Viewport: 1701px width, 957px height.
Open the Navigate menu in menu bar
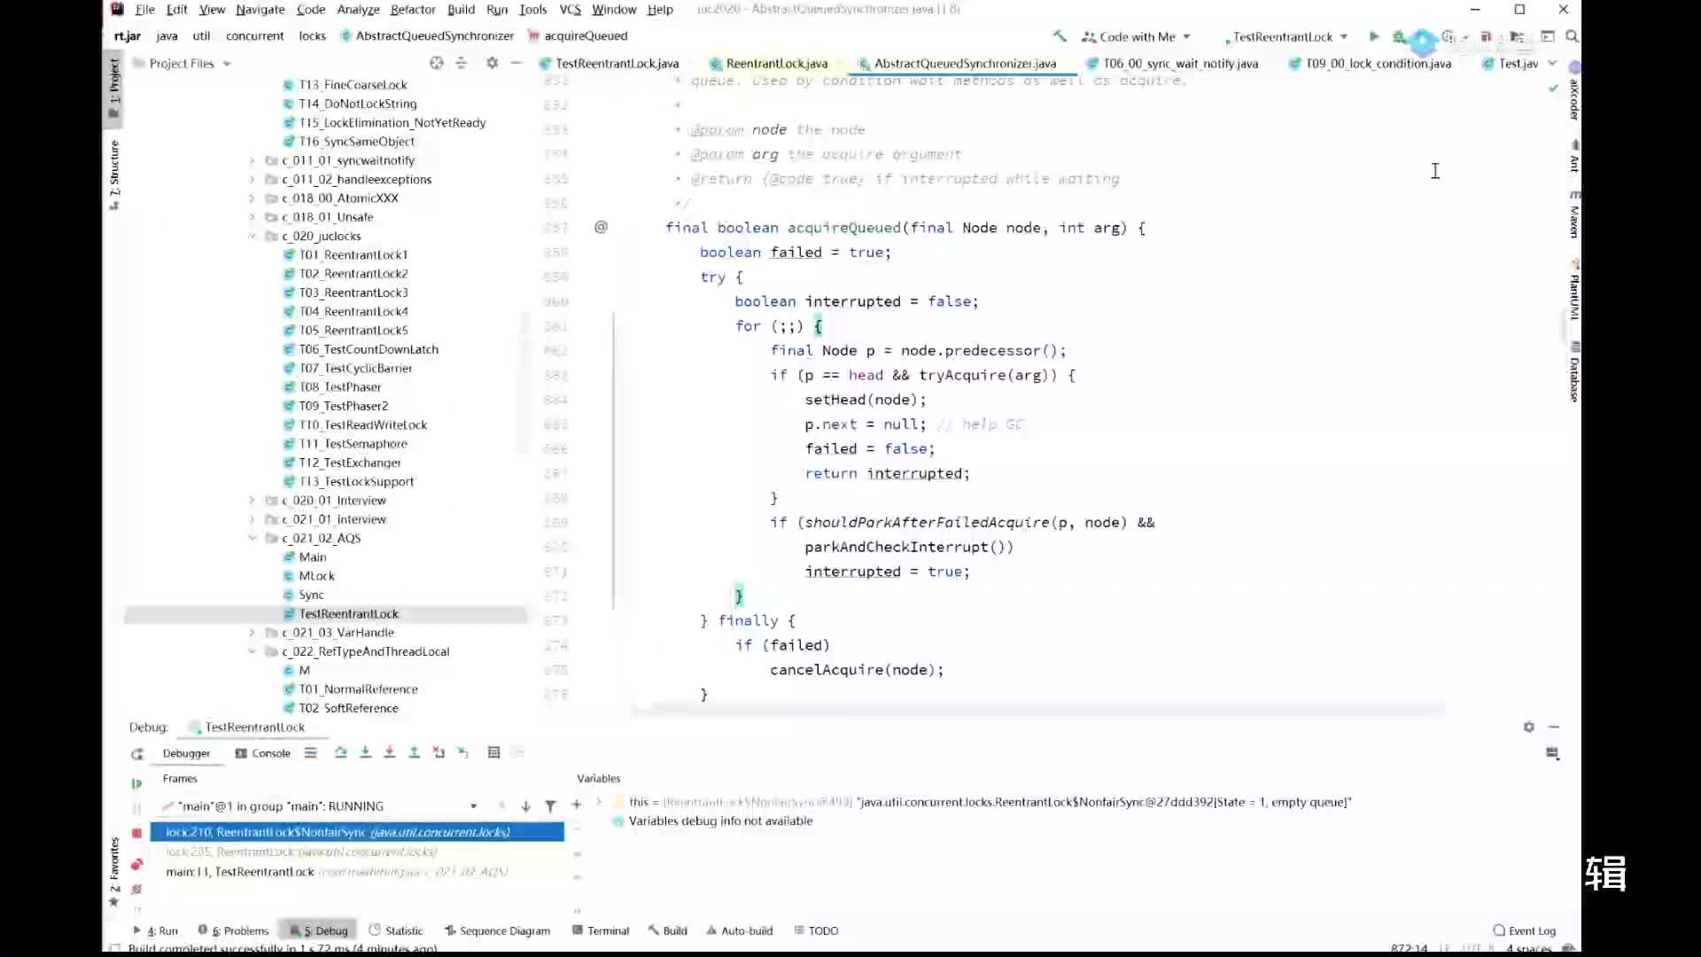pos(260,10)
